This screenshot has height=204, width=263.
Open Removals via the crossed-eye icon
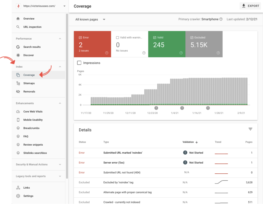[x=18, y=92]
